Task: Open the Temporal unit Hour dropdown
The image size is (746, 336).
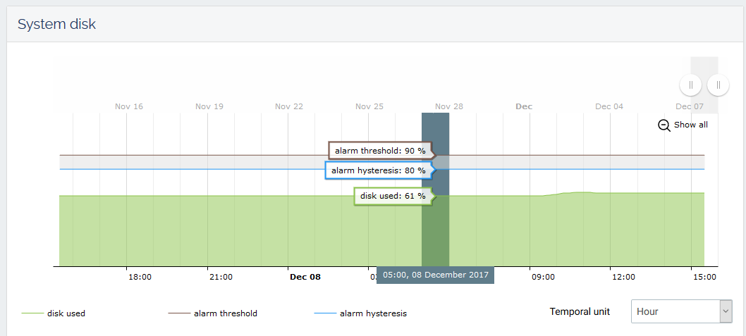Action: (x=675, y=311)
